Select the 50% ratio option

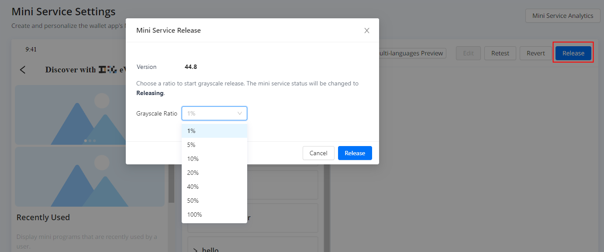pyautogui.click(x=214, y=201)
